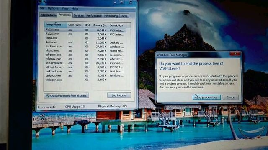Confirm with End process tree button
Screen dimensions: 268x150
(207, 97)
